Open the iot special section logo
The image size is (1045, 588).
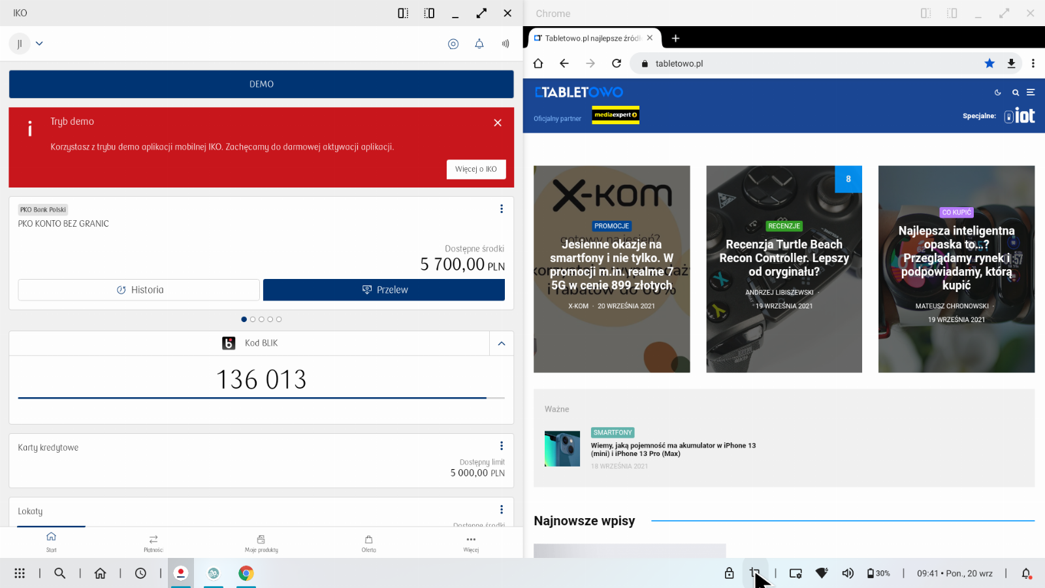coord(1020,116)
